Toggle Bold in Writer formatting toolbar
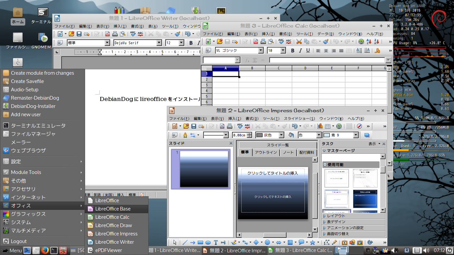 point(191,43)
